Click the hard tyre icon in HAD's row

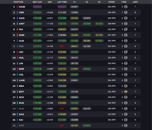coord(126,18)
